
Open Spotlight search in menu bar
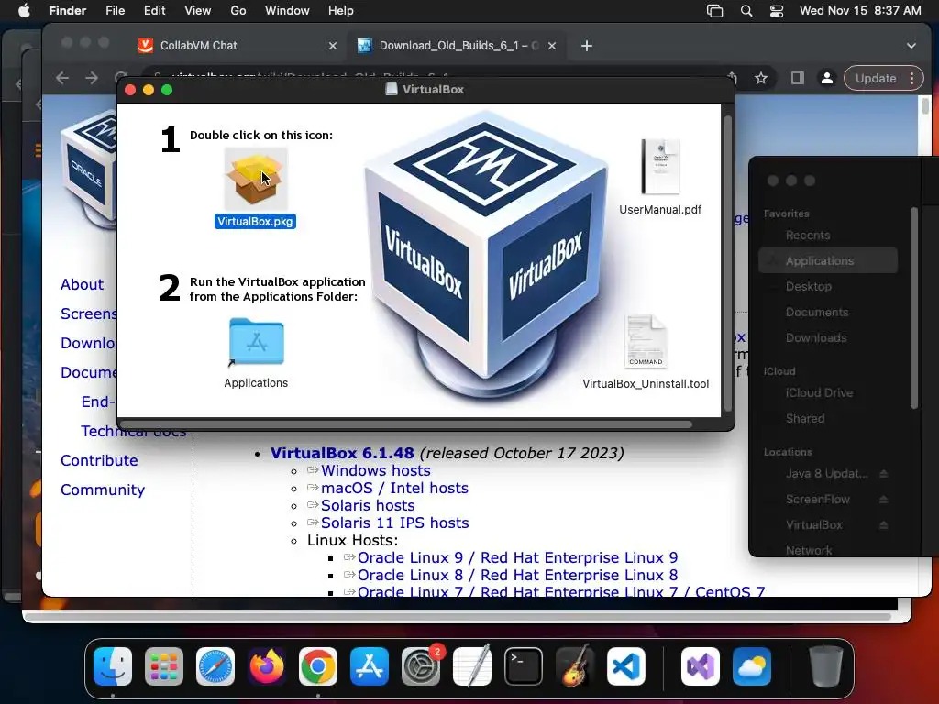coord(746,11)
